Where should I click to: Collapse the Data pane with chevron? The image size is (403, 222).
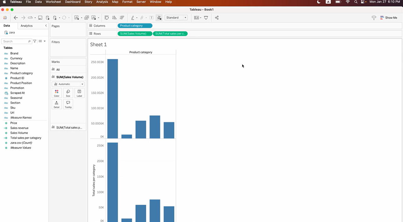(x=46, y=26)
